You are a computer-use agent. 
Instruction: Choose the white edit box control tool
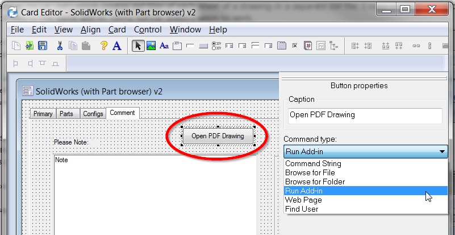[x=190, y=46]
